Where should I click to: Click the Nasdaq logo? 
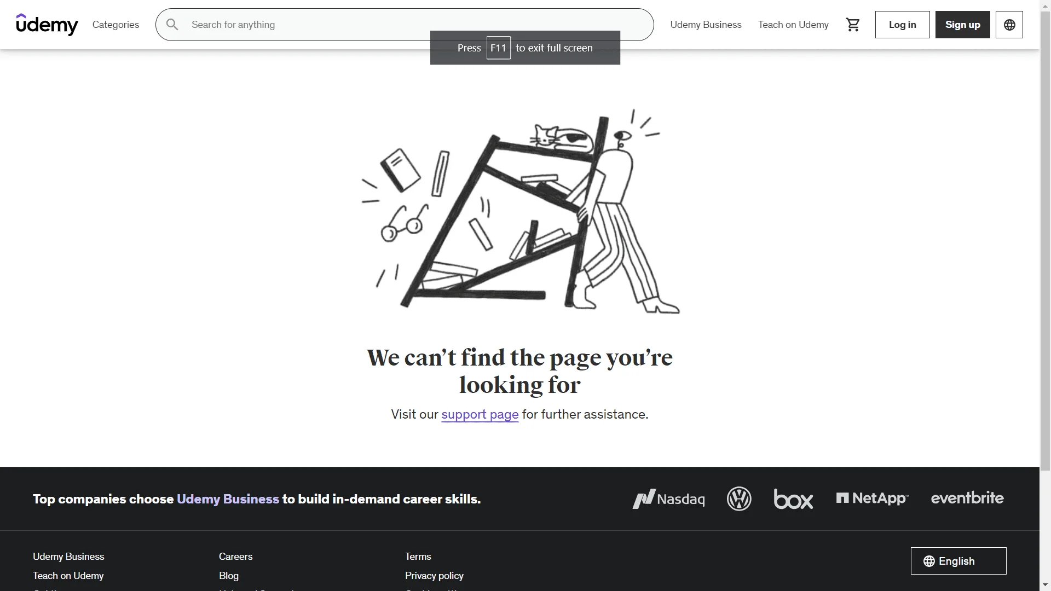click(668, 499)
